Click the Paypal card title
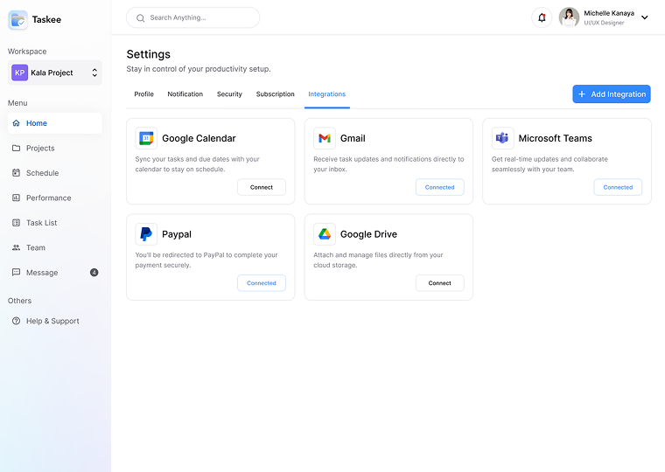This screenshot has width=665, height=472. point(177,234)
